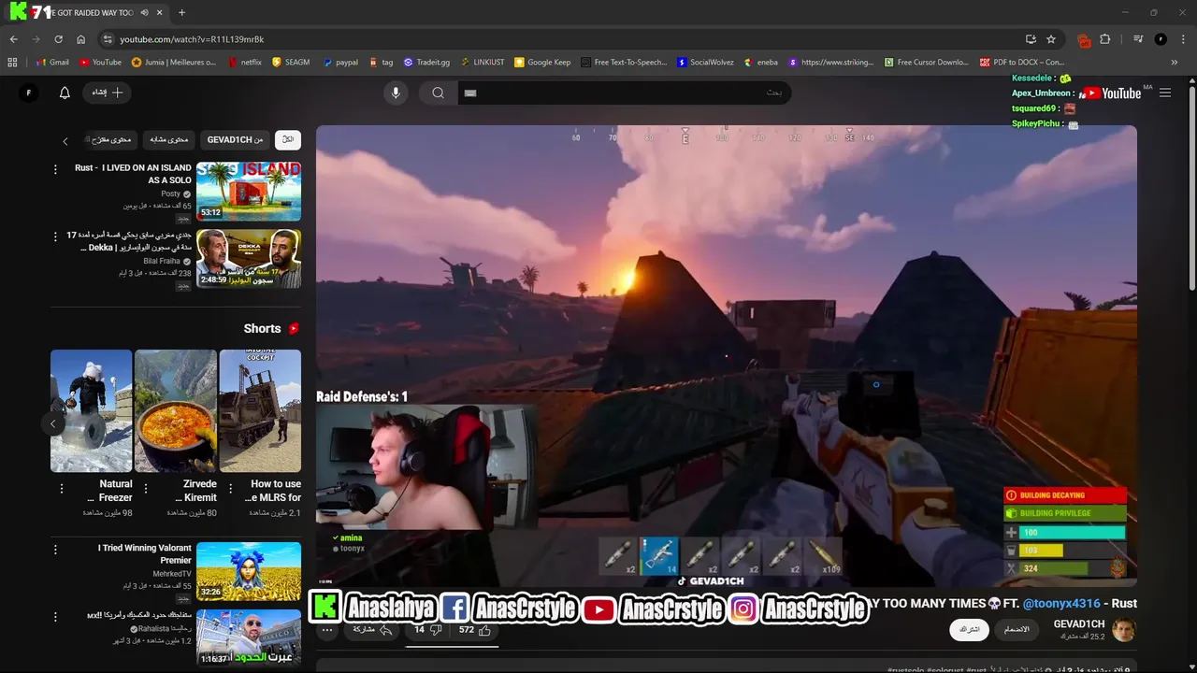Image resolution: width=1197 pixels, height=673 pixels.
Task: Click the Shorts section logo icon
Action: coord(294,329)
